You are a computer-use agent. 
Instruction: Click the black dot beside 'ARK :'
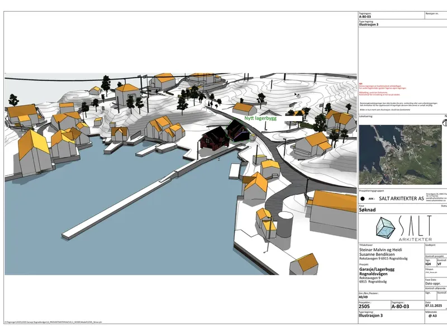click(362, 199)
